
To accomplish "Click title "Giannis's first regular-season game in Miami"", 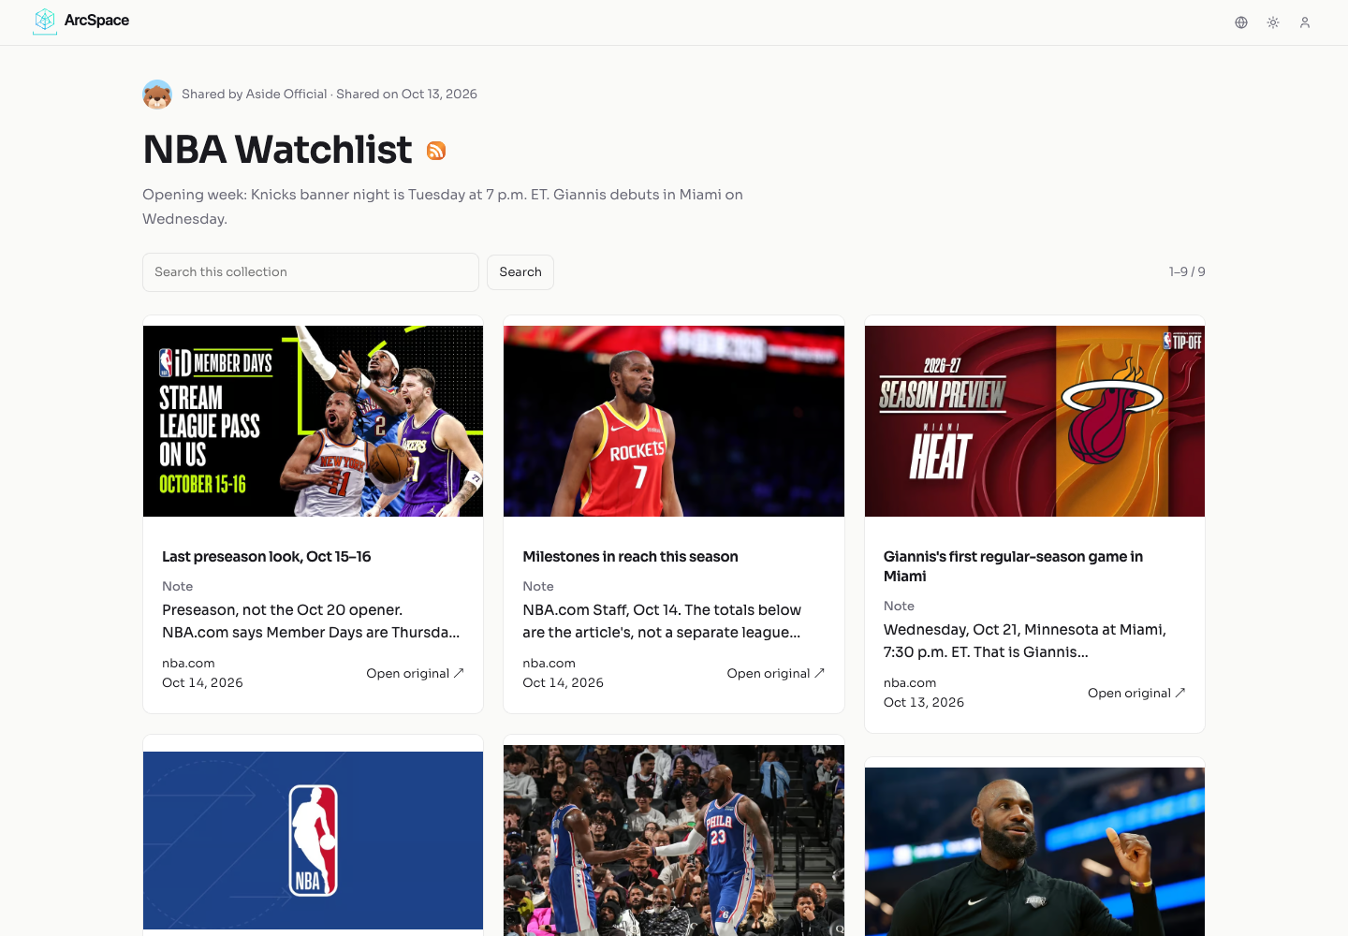I will (1013, 566).
